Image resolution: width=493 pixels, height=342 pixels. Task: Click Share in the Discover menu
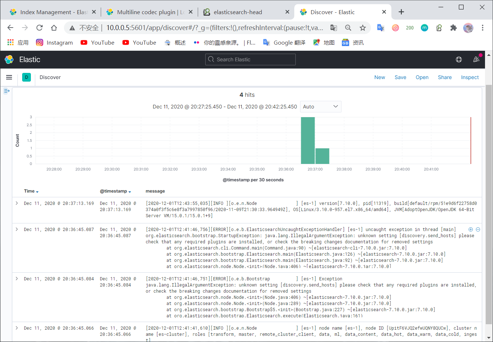pyautogui.click(x=445, y=77)
